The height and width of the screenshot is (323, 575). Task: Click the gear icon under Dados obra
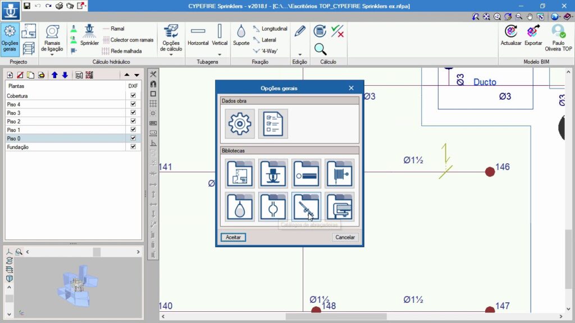[240, 123]
